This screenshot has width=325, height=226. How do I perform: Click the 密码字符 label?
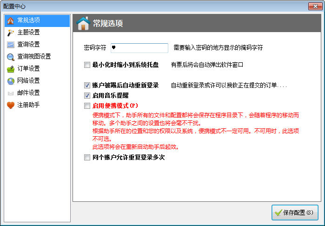(x=95, y=48)
